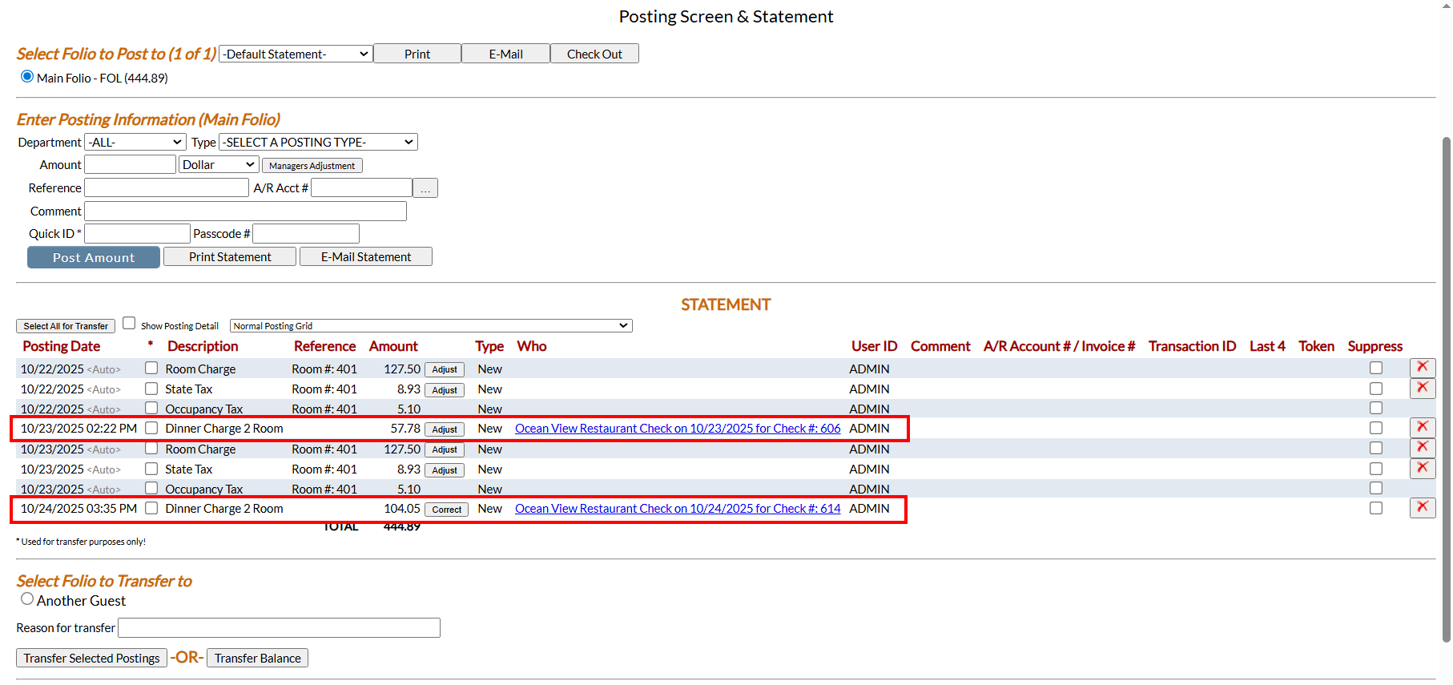Delete the 104.05 Dinner Charge posting
This screenshot has width=1453, height=685.
pyautogui.click(x=1423, y=508)
